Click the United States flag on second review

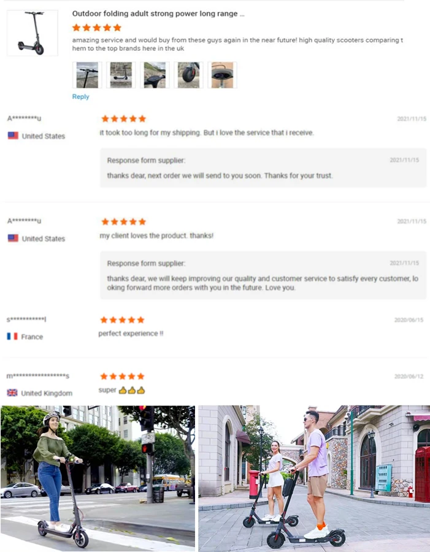[13, 239]
